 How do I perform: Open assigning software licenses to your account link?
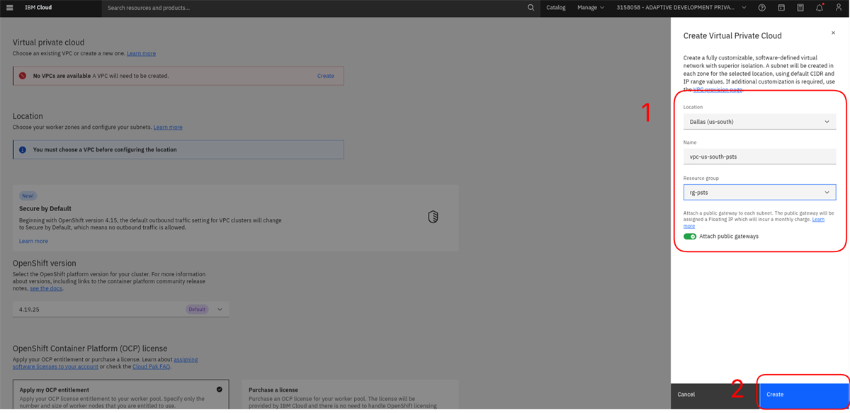106,363
